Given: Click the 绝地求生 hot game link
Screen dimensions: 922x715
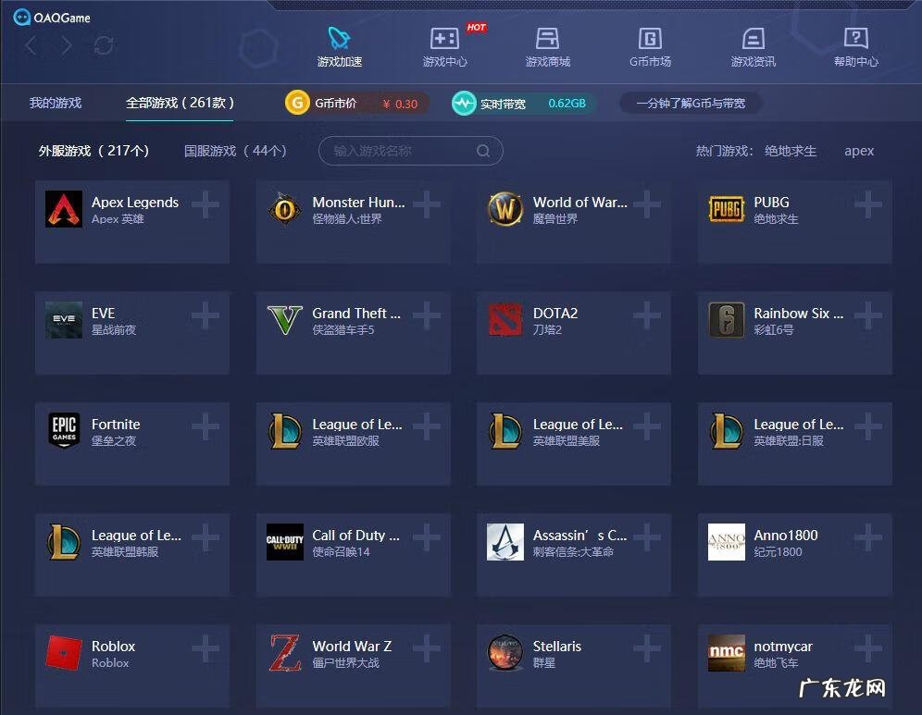Looking at the screenshot, I should (x=791, y=151).
